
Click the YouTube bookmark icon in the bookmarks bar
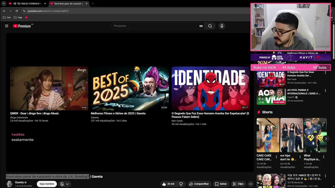(x=26, y=17)
